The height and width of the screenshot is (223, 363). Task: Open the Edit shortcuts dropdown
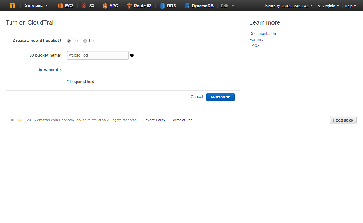(x=228, y=6)
